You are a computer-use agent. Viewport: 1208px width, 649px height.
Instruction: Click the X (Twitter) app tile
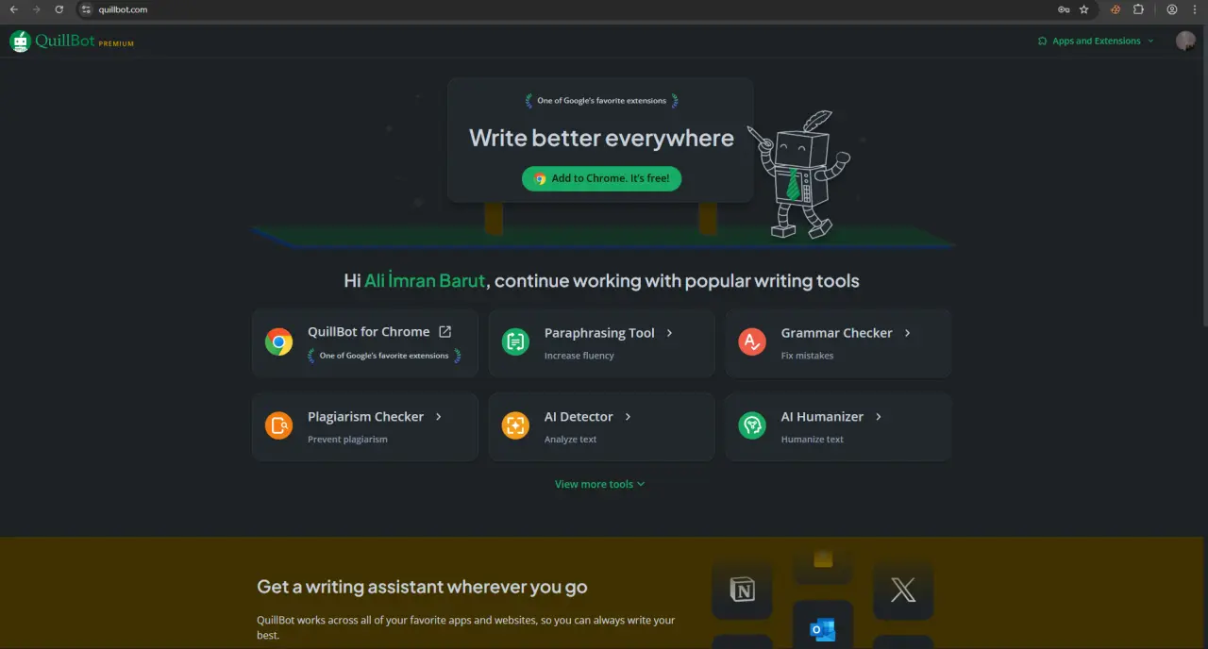[x=903, y=591]
